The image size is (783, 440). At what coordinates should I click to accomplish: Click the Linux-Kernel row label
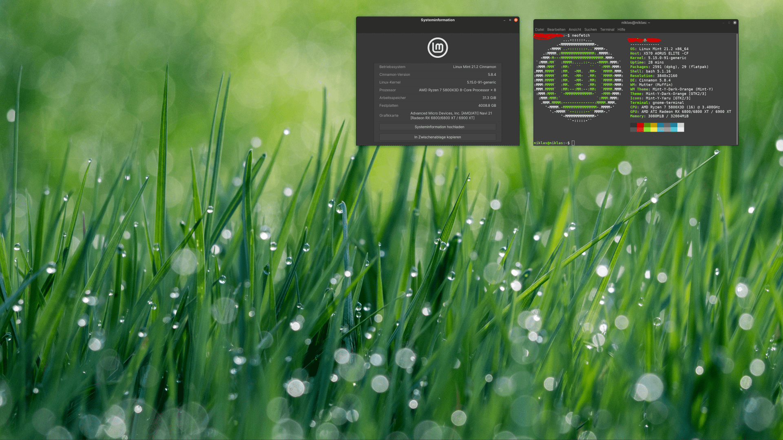tap(390, 82)
